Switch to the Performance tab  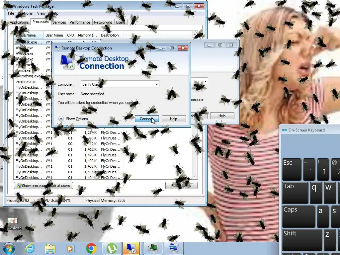(x=80, y=22)
